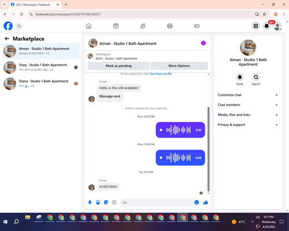Expand the Chat members section
This screenshot has width=289, height=231.
(248, 105)
